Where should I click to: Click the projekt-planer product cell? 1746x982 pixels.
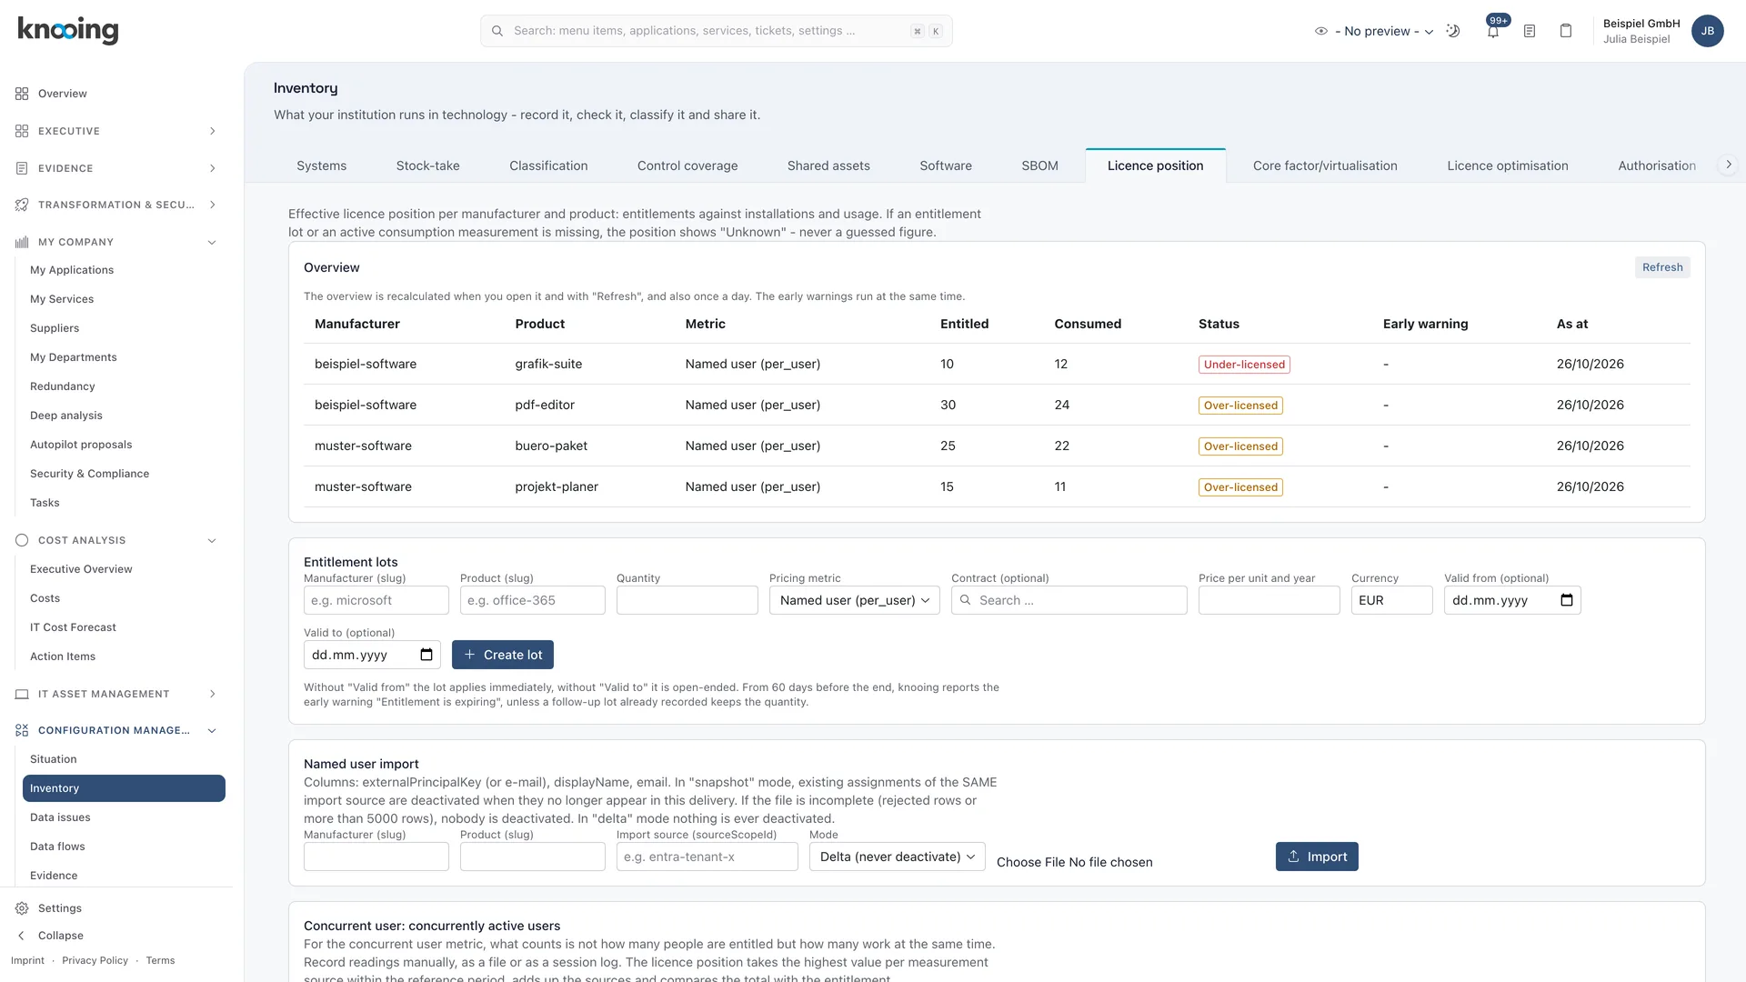pos(557,486)
